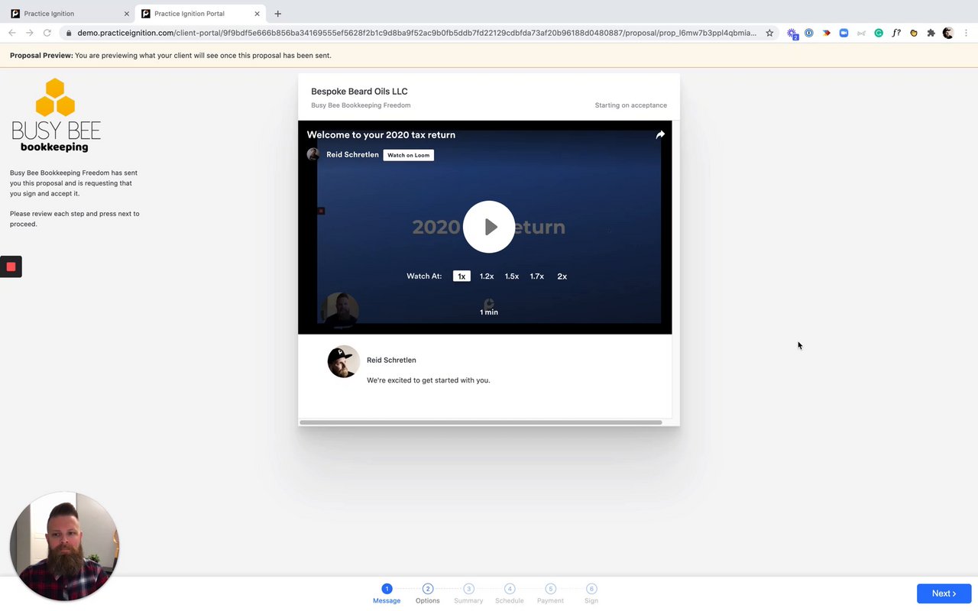Click the Starting on acceptance text
The height and width of the screenshot is (611, 978).
(x=631, y=105)
